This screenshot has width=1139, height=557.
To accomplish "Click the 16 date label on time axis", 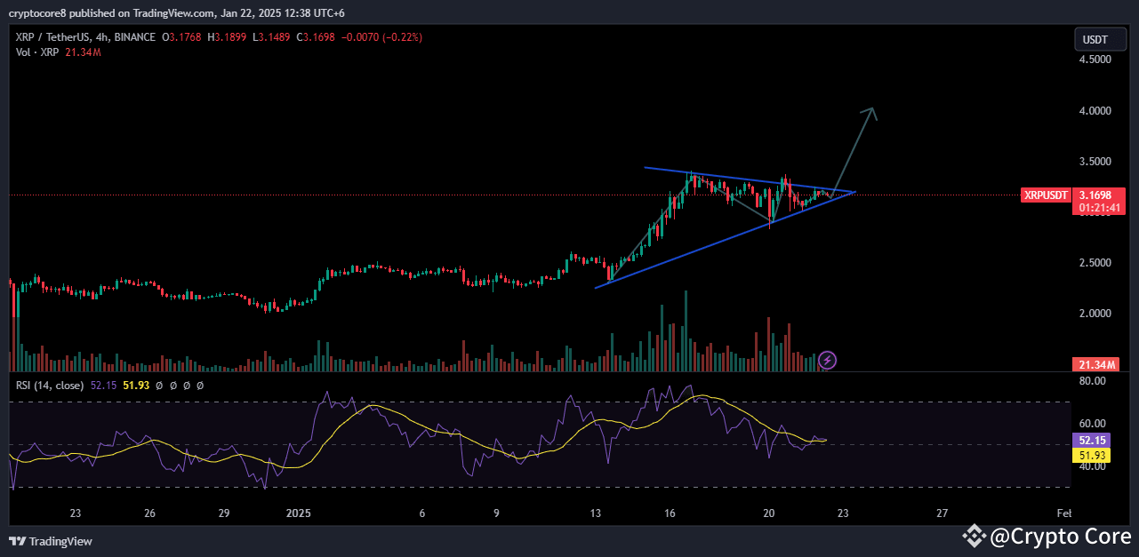I will coord(670,513).
